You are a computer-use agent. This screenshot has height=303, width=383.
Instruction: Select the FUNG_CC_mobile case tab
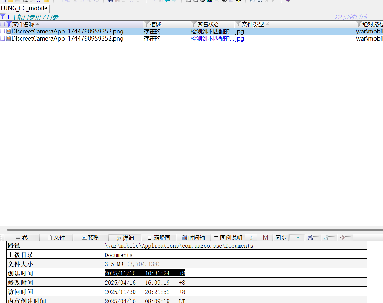point(24,8)
